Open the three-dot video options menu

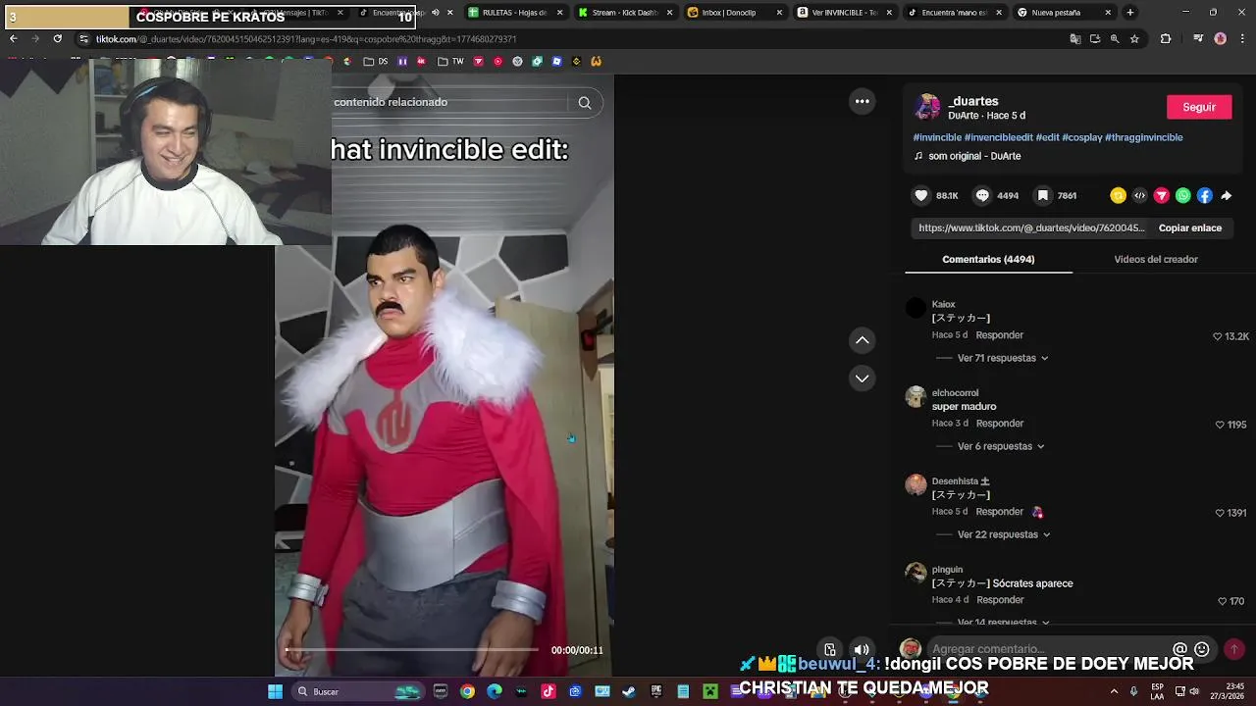click(x=862, y=101)
